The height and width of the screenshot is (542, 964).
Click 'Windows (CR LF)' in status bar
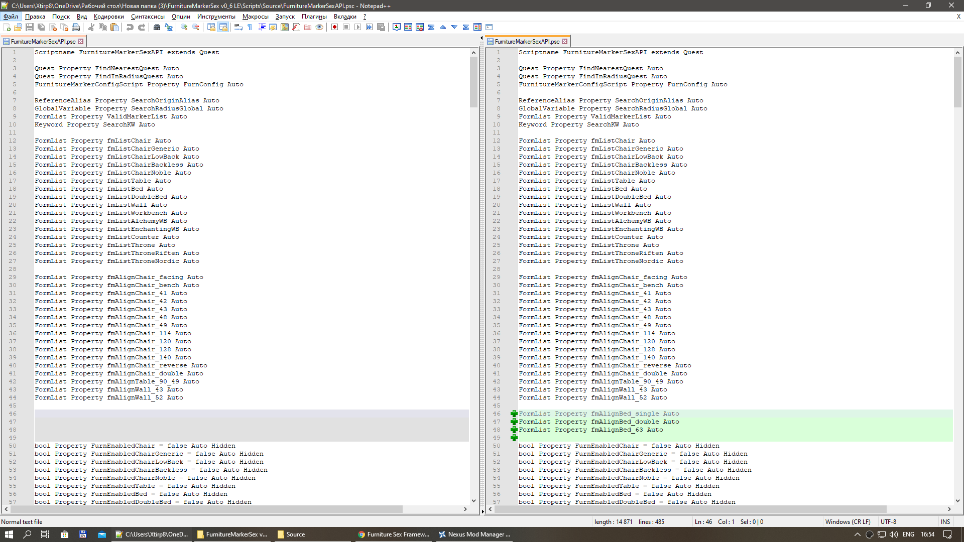[x=848, y=522]
